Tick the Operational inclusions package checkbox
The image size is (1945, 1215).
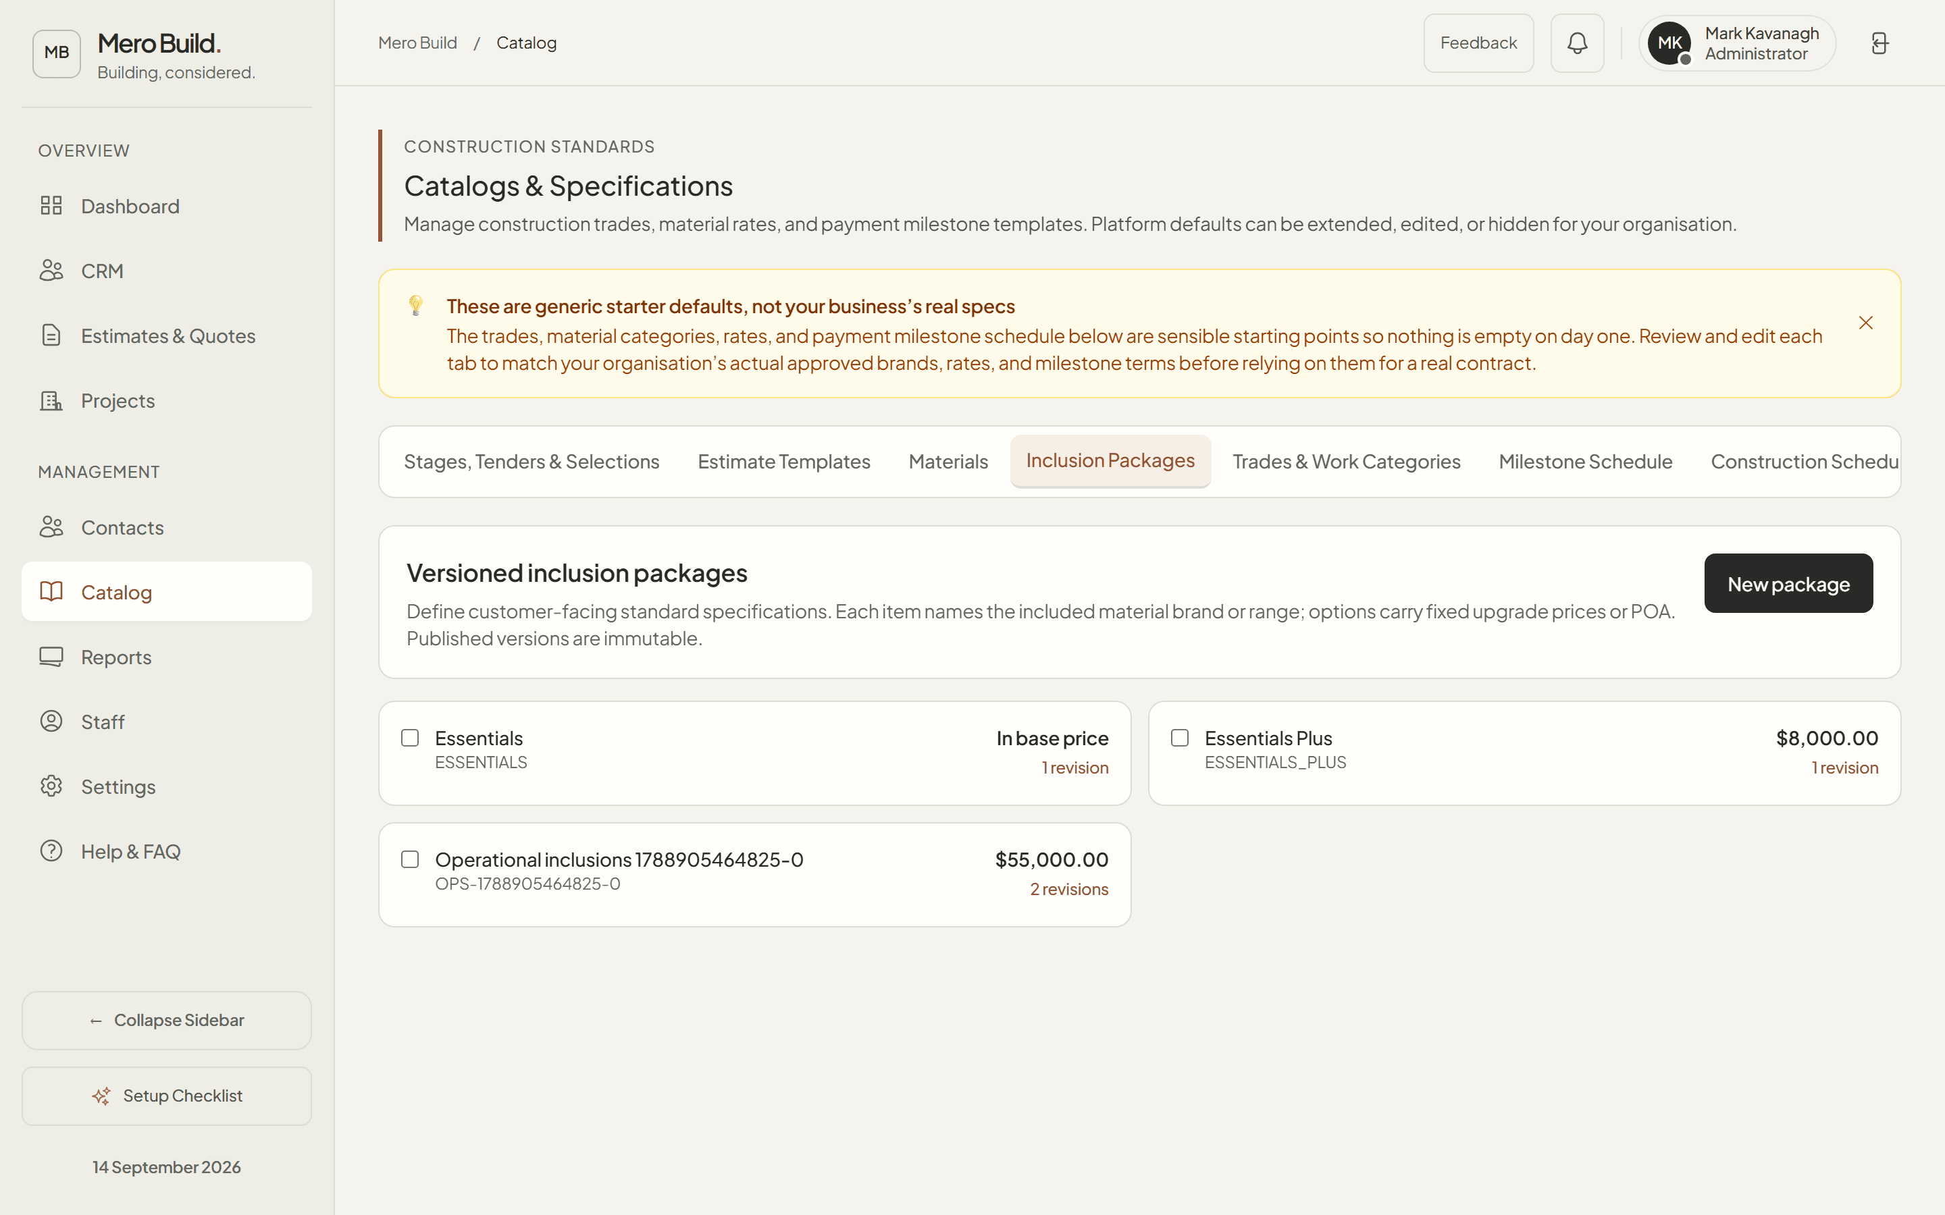[x=410, y=859]
